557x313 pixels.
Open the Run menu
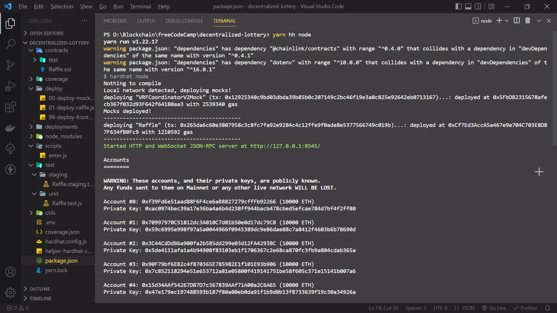(x=118, y=6)
